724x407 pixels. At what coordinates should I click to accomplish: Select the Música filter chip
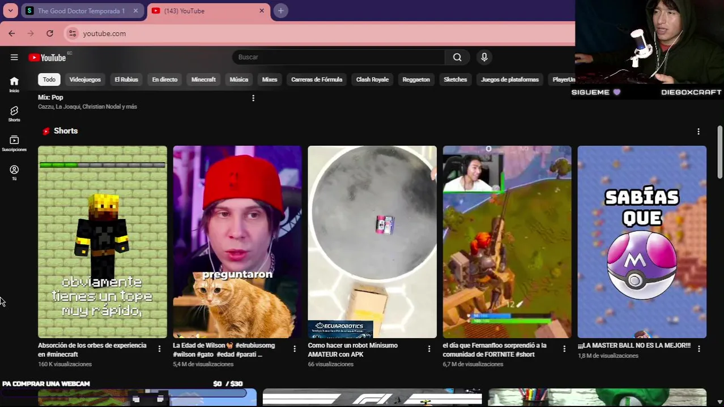tap(239, 80)
